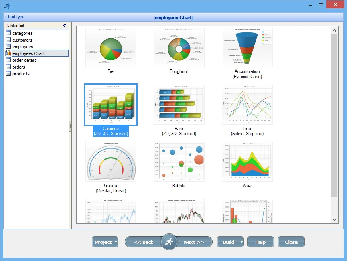The image size is (347, 261).
Task: Collapse the Tables list panel
Action: [x=64, y=25]
